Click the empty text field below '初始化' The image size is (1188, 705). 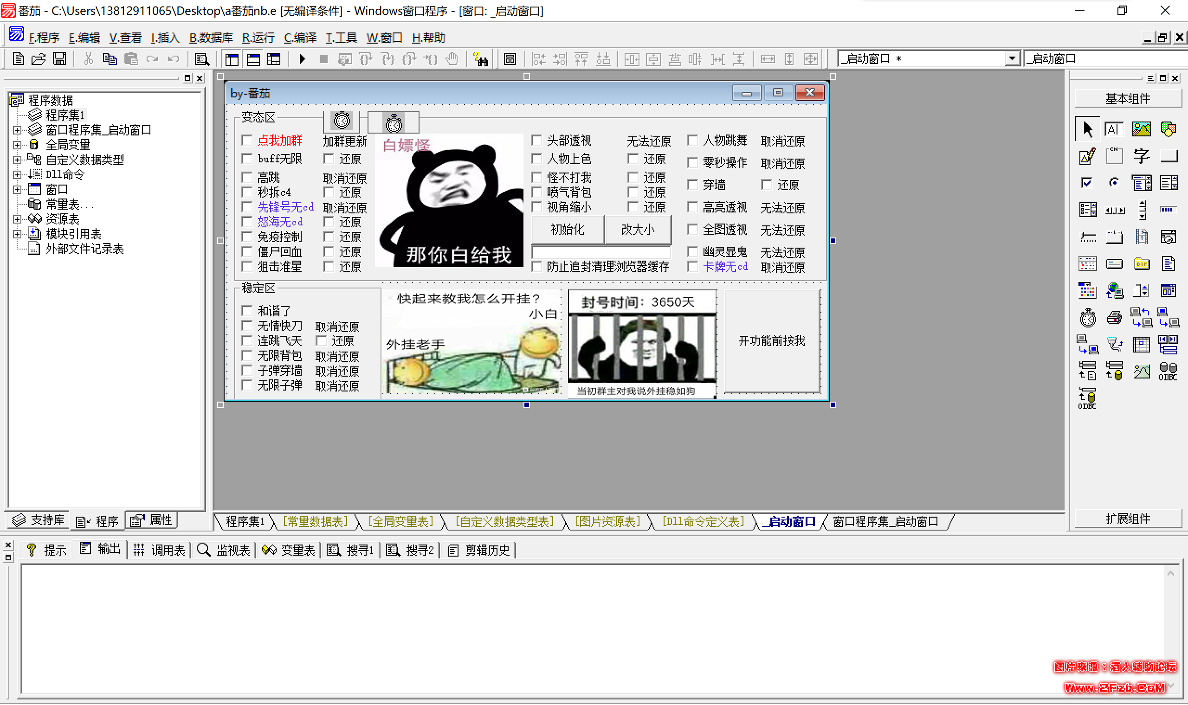pos(600,251)
